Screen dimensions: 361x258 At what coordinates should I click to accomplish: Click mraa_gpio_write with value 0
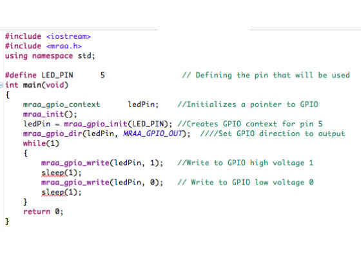coord(102,183)
